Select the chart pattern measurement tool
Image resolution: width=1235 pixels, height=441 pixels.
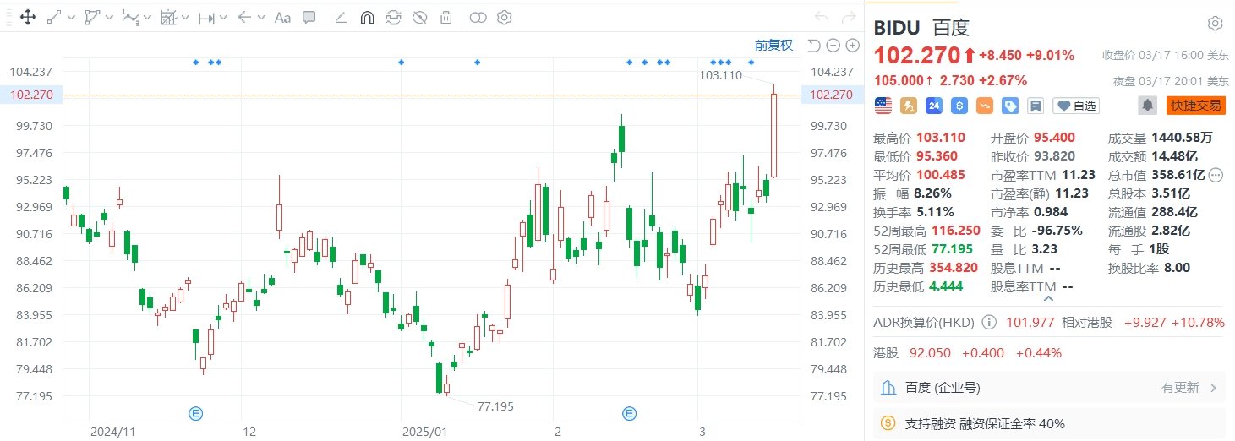(168, 17)
